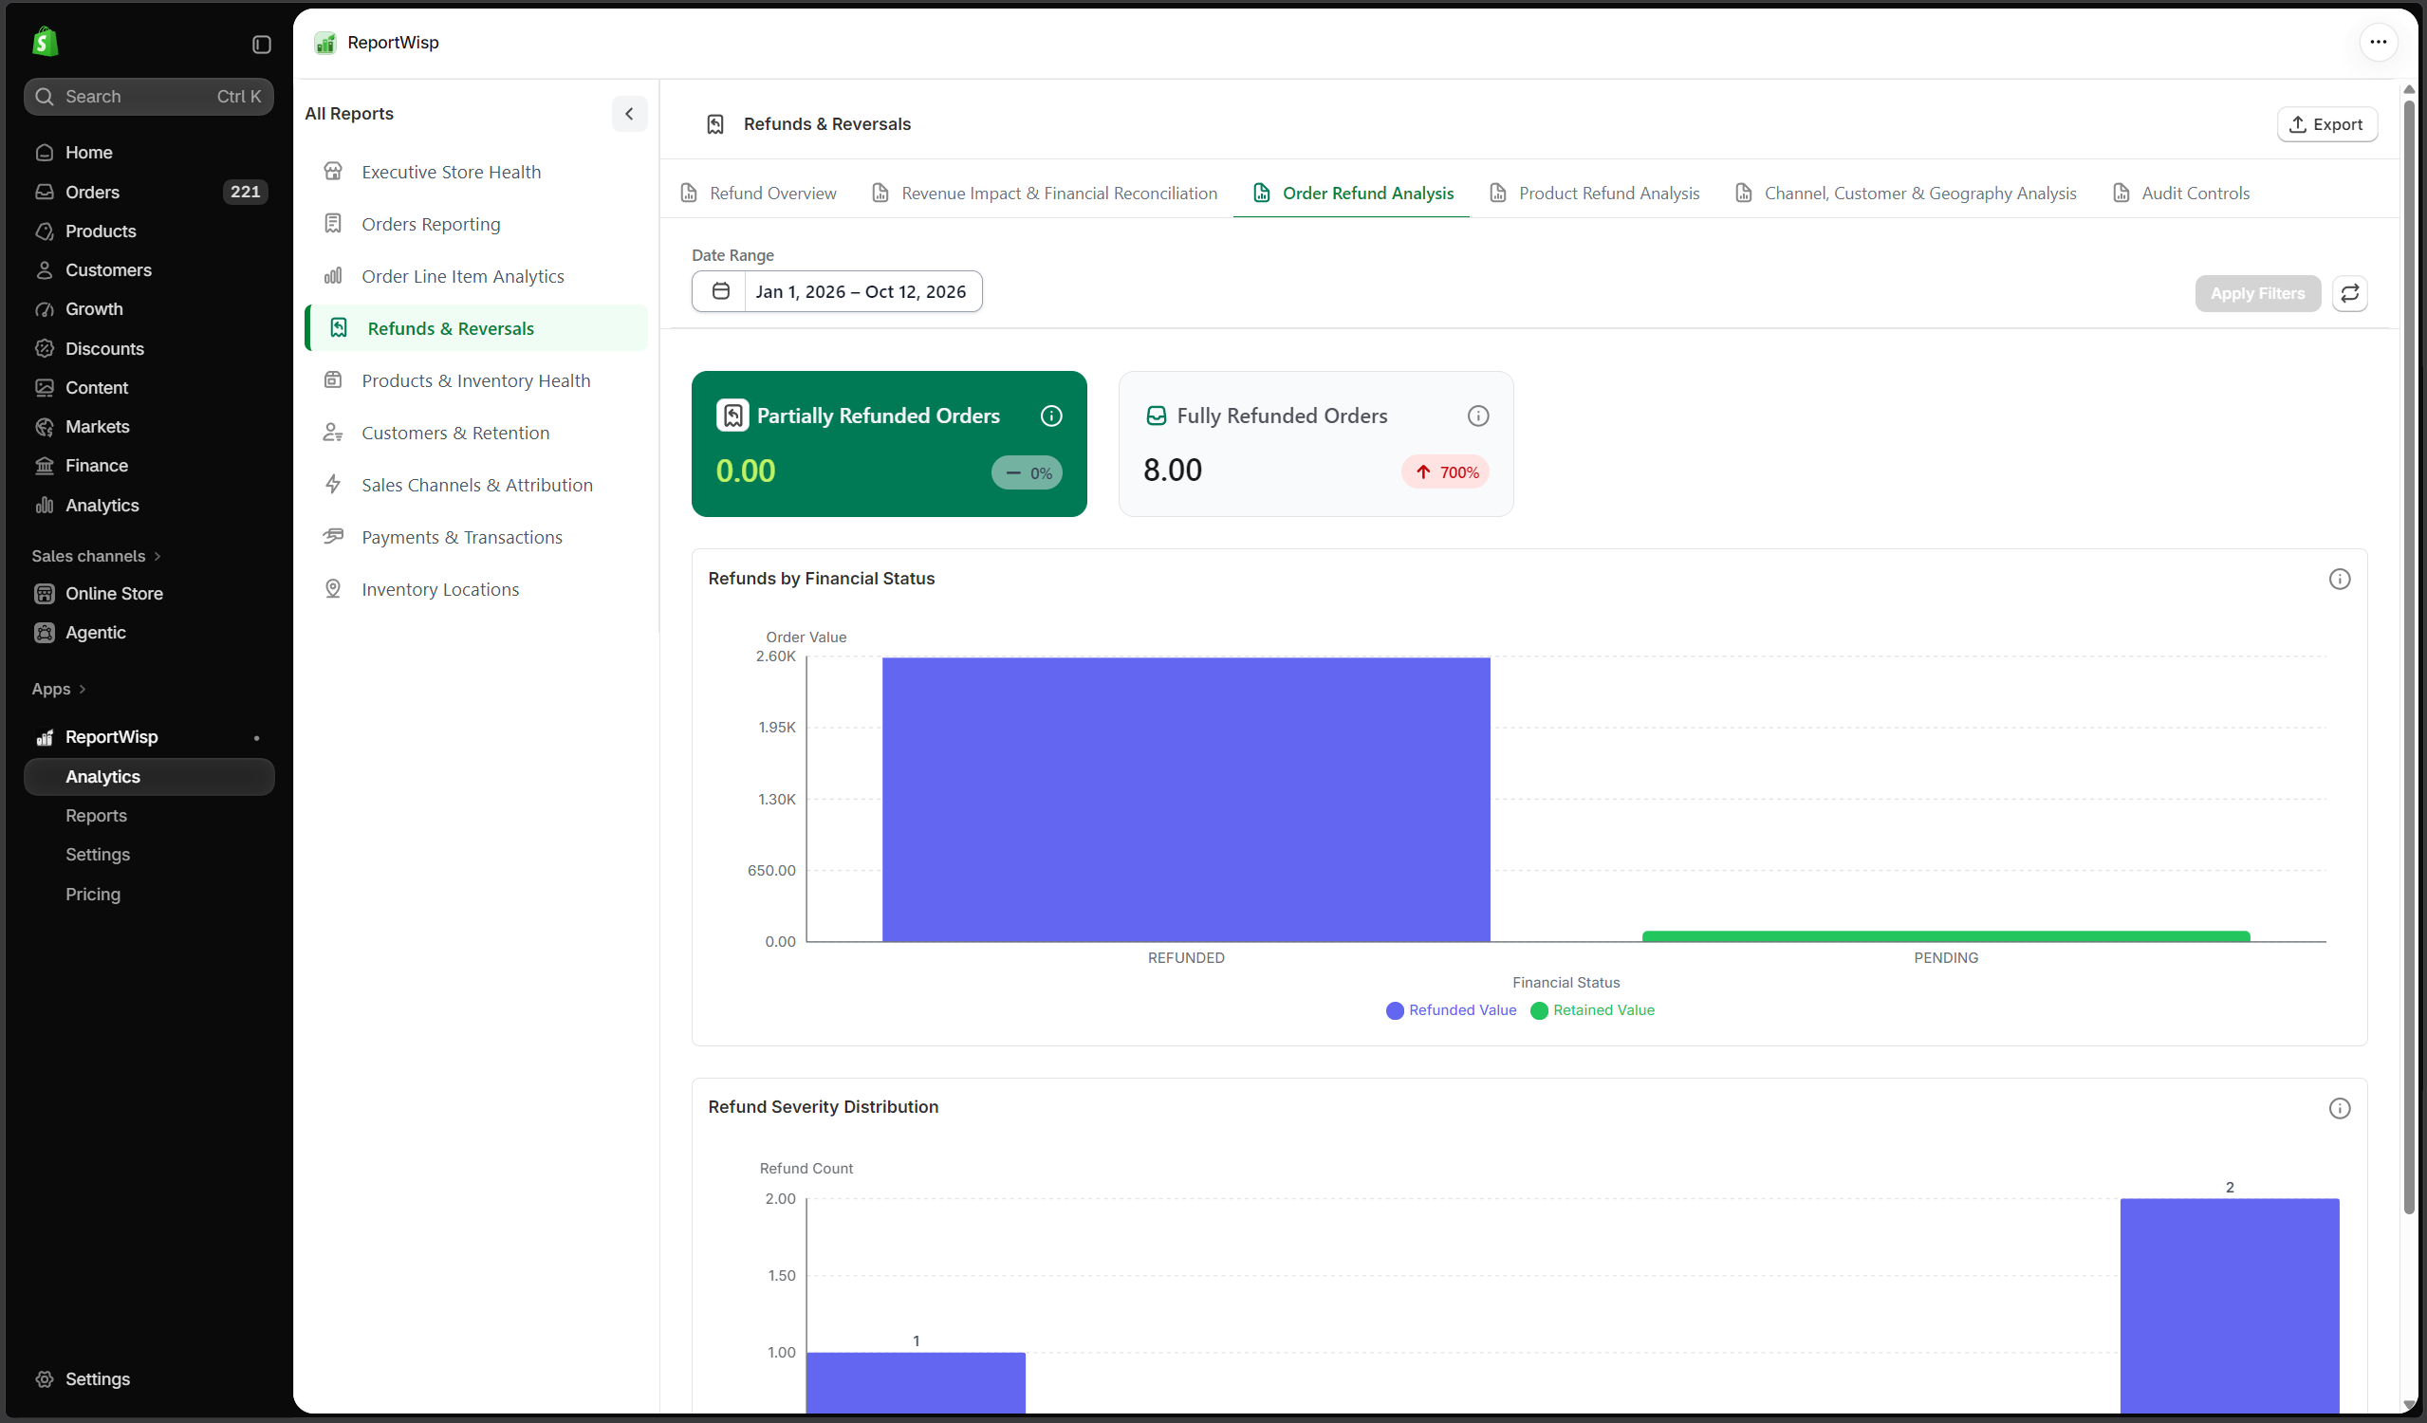
Task: Focus the Search field in sidebar
Action: 149,96
